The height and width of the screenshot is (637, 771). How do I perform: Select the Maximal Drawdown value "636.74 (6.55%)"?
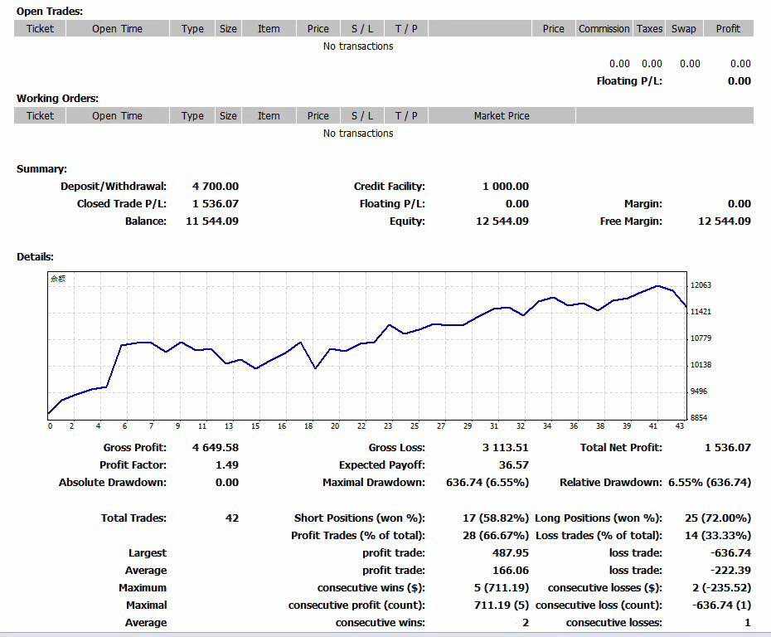(487, 483)
